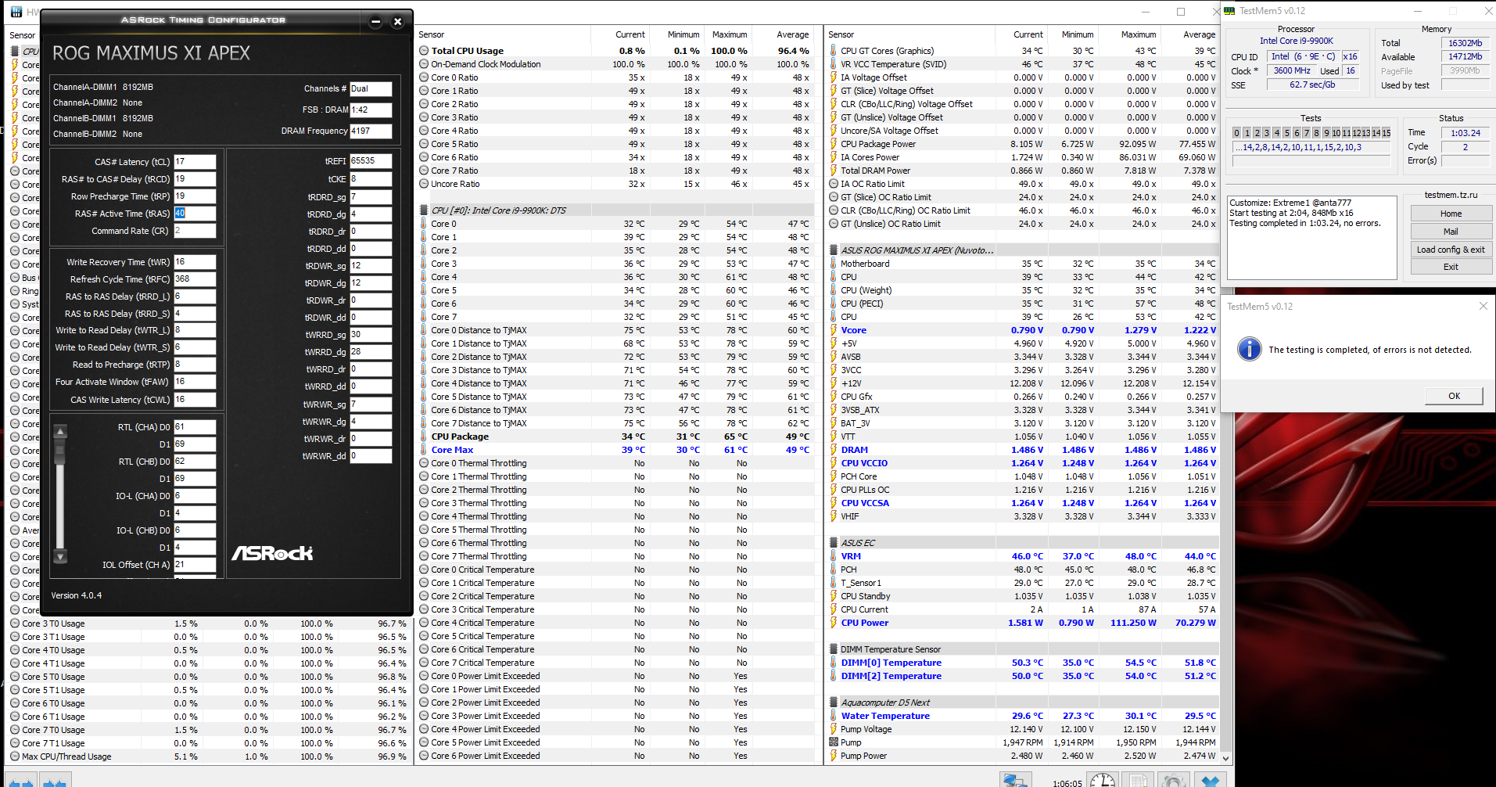Open HWiNFO remote network monitor icon
This screenshot has height=787, width=1496.
1016,780
